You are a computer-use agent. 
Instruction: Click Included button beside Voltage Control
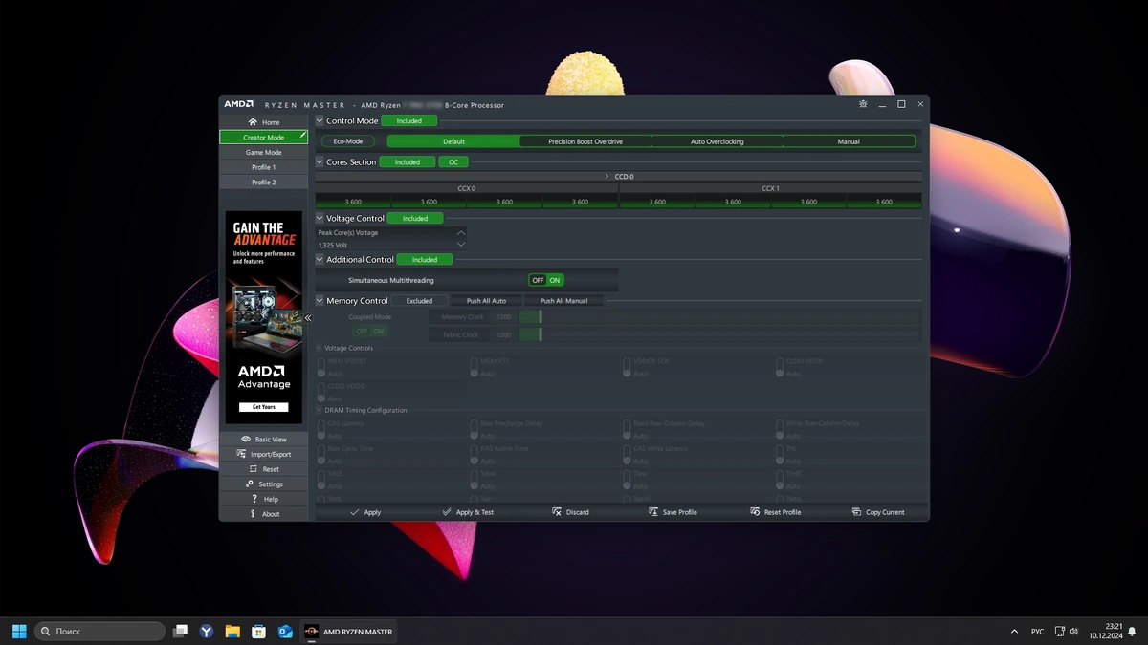415,219
